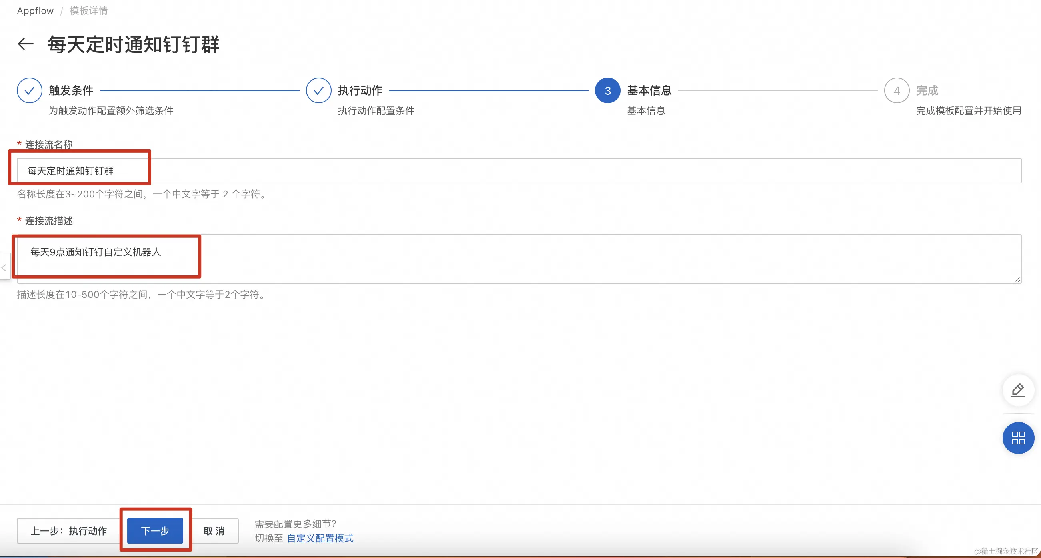Click the 取消 button
This screenshot has width=1041, height=558.
[x=214, y=530]
